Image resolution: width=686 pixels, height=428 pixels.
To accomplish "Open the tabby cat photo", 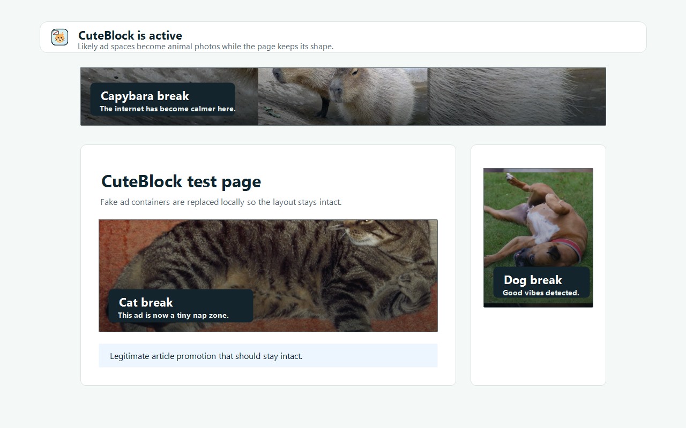I will click(268, 276).
